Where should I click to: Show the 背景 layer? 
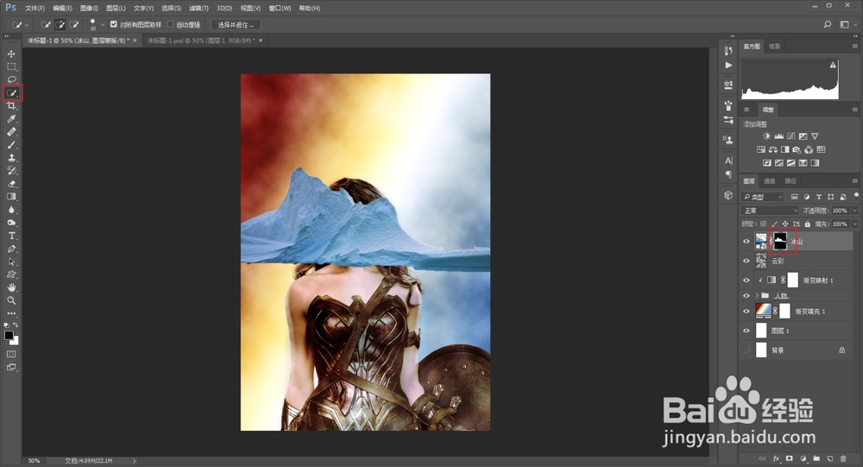[746, 350]
